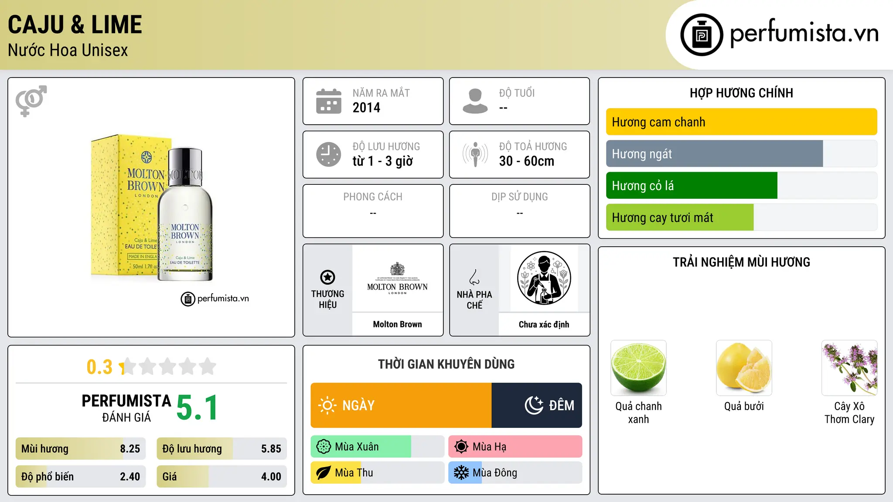This screenshot has height=502, width=893.
Task: Click the launch year value 2014
Action: pos(366,108)
